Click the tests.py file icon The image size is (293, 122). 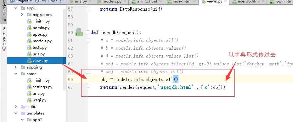[x=29, y=48]
